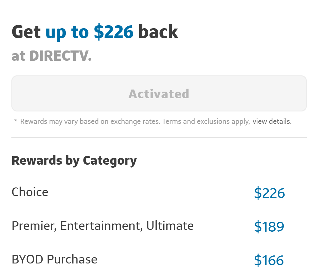Click the Rewards by Category heading
The width and height of the screenshot is (311, 277).
[74, 160]
